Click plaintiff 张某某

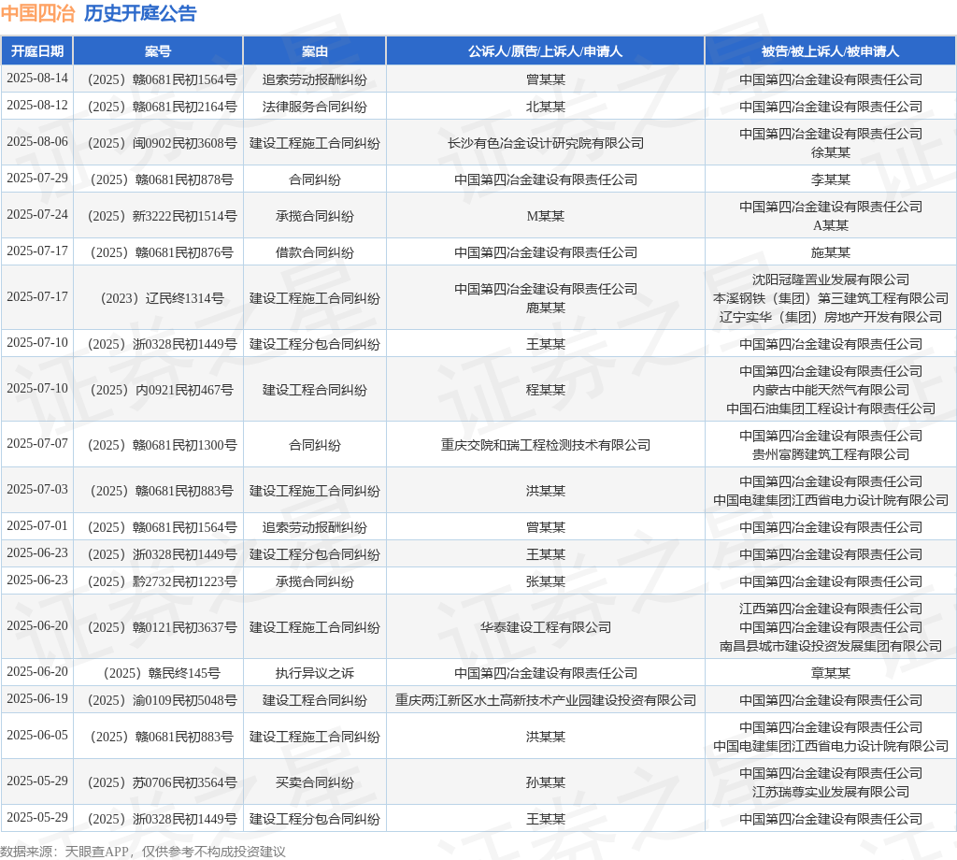(x=546, y=581)
